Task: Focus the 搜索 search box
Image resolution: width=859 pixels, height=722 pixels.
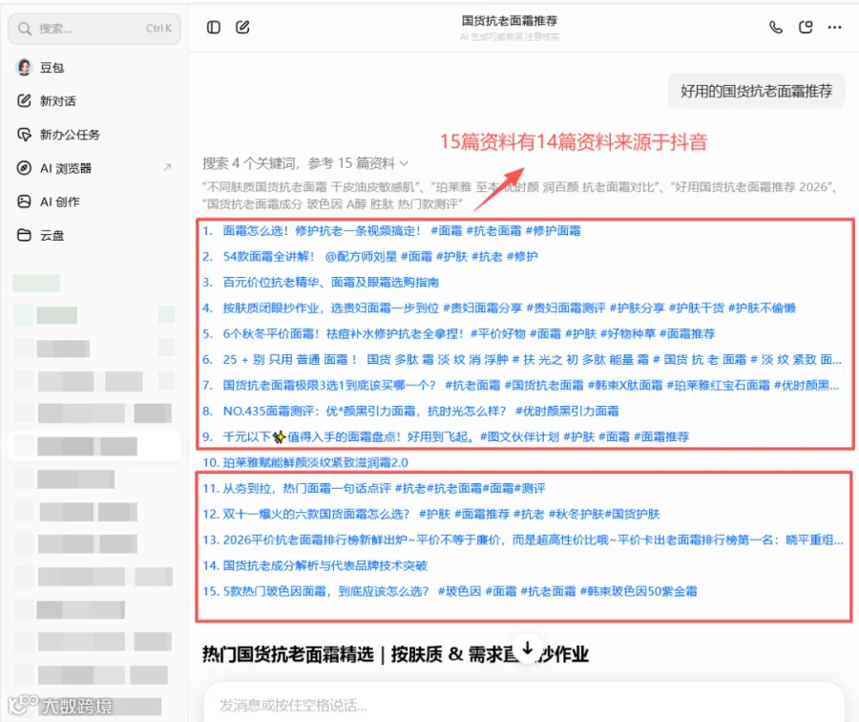Action: 94,29
